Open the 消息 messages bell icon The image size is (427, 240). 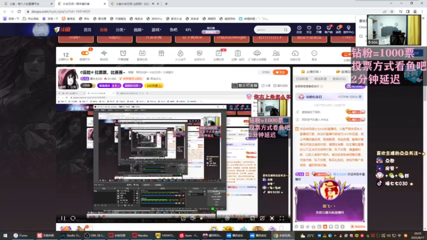click(338, 29)
